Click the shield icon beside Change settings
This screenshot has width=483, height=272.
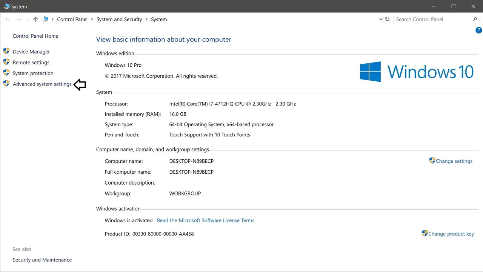[x=432, y=160]
